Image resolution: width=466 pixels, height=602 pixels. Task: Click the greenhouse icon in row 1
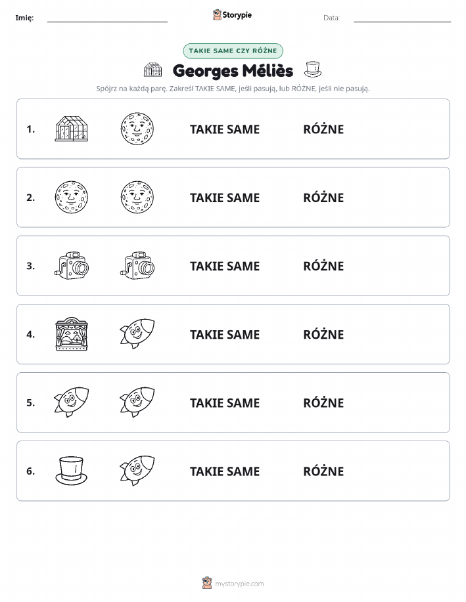click(x=72, y=129)
